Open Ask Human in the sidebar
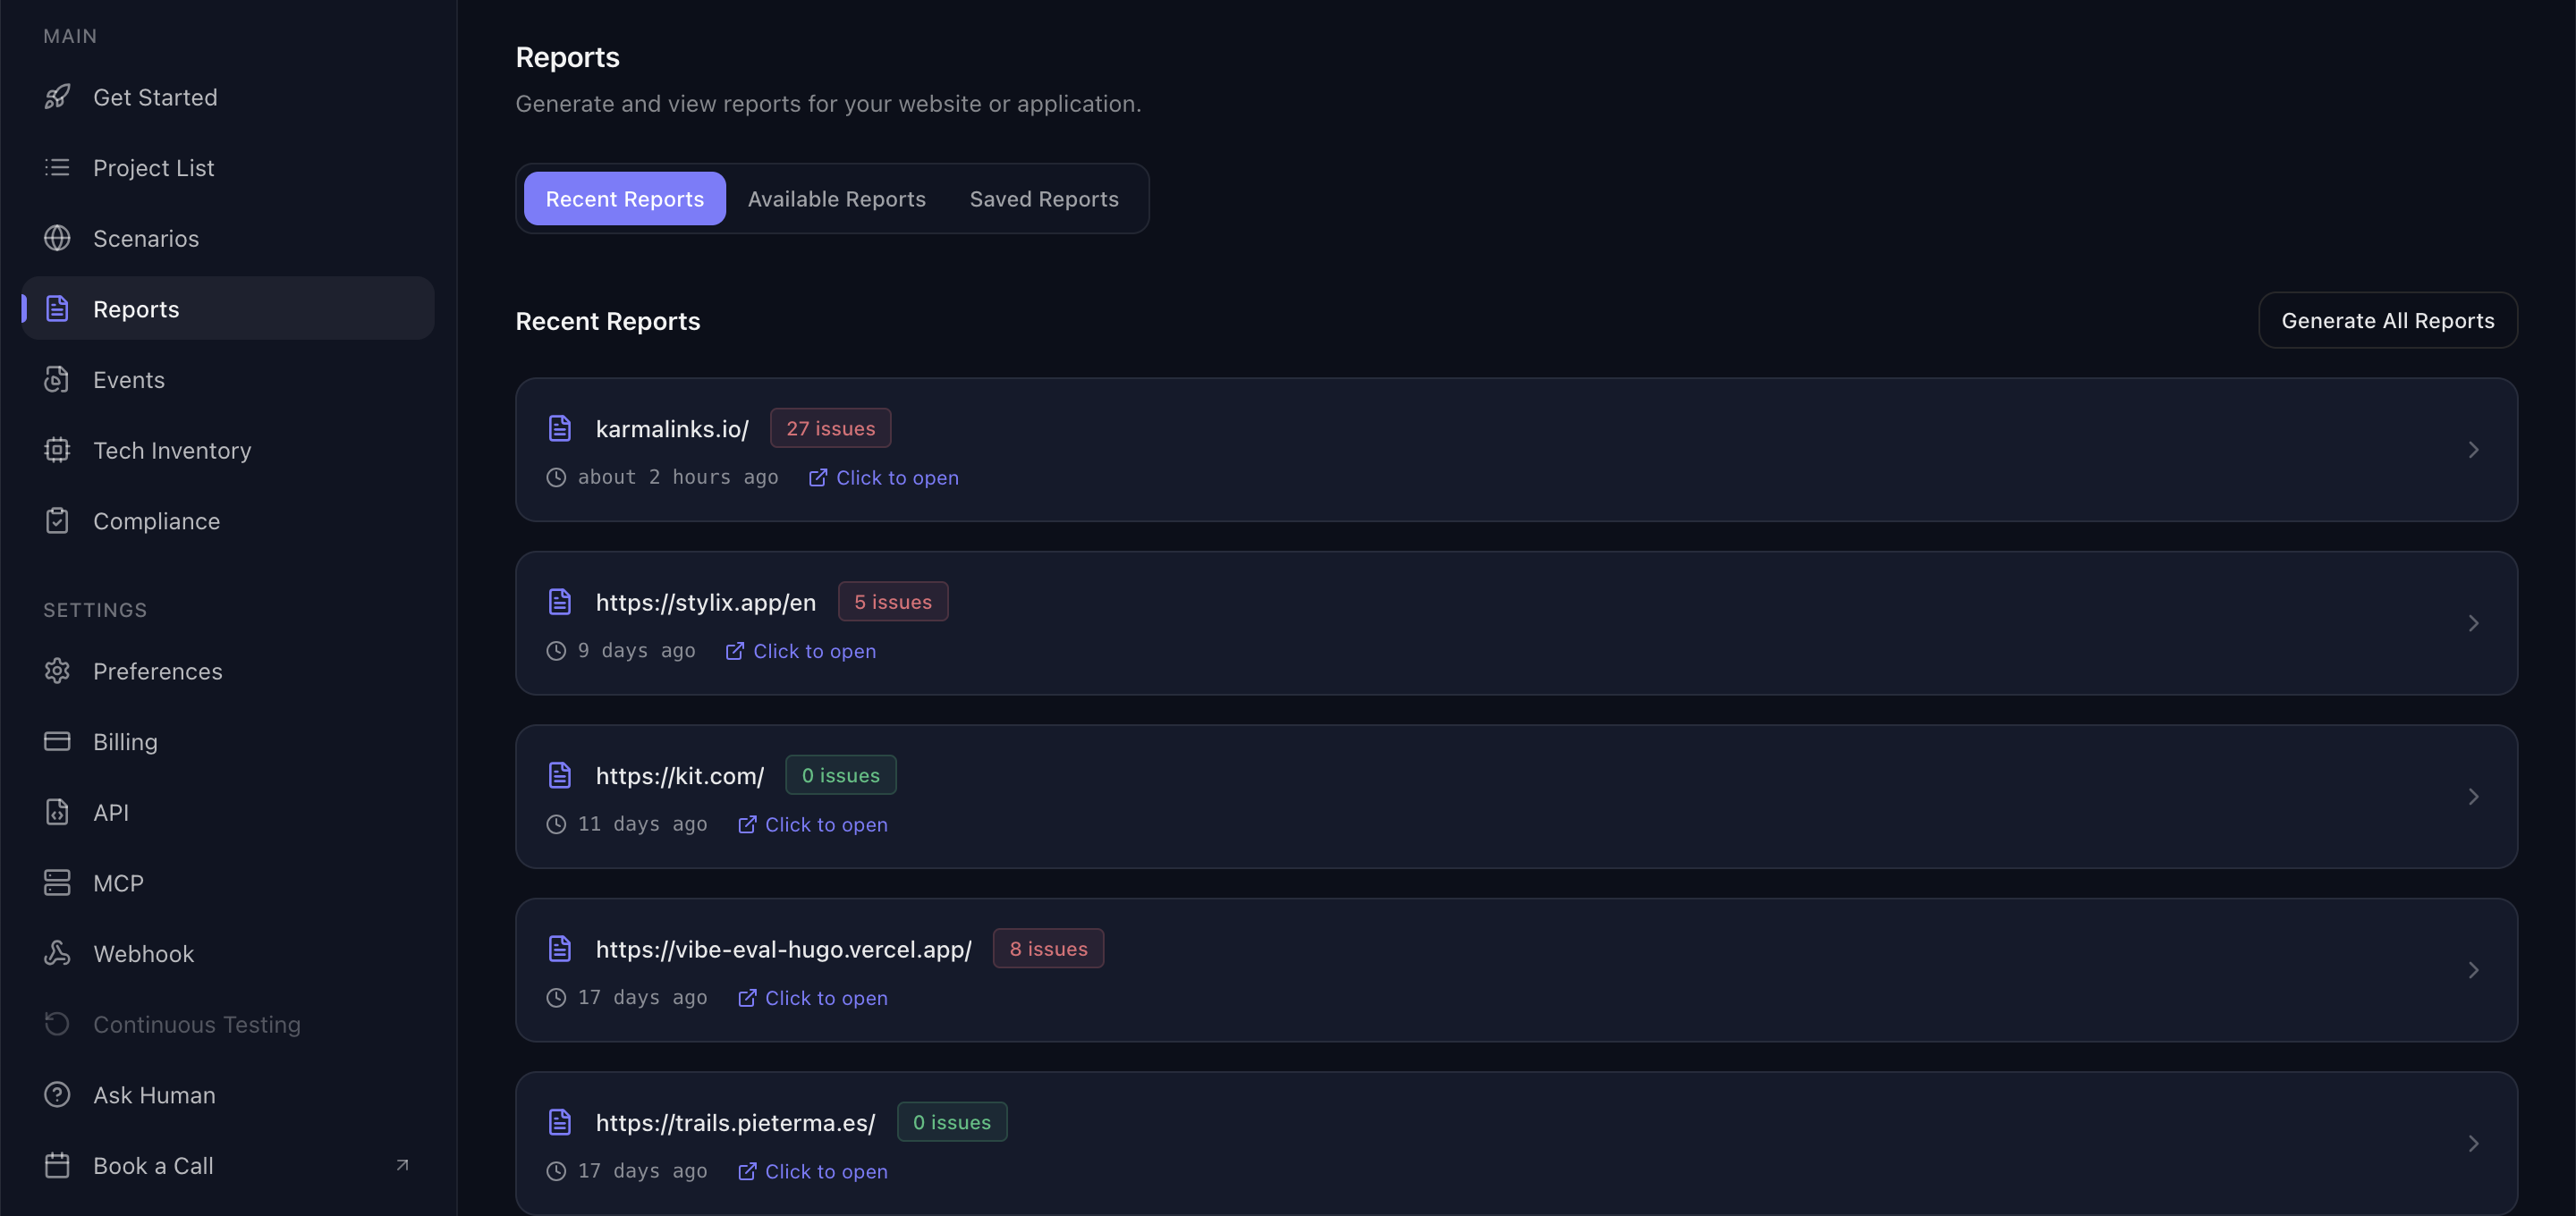 [154, 1095]
